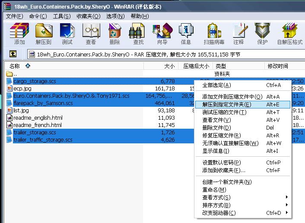Image resolution: width=305 pixels, height=223 pixels.
Task: Select 解压到指定文件夹(E) menu entry
Action: [243, 105]
